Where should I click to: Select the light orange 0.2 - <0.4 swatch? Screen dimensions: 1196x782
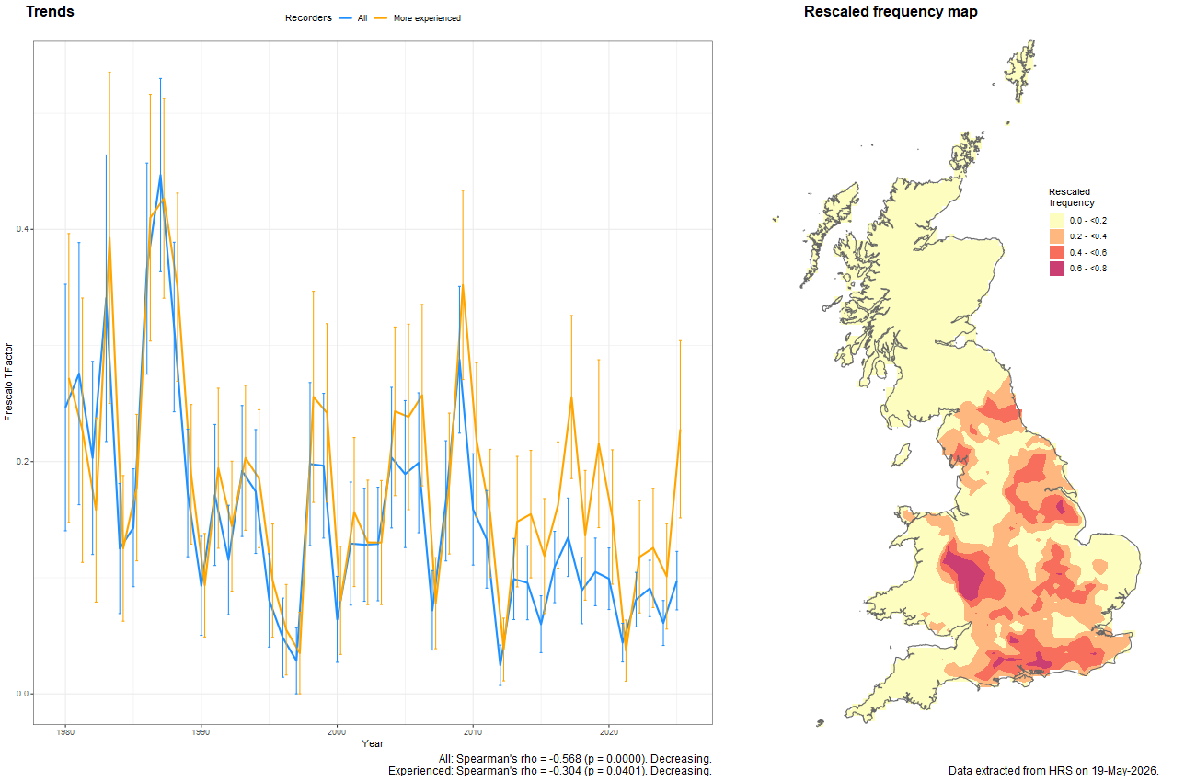click(1057, 236)
